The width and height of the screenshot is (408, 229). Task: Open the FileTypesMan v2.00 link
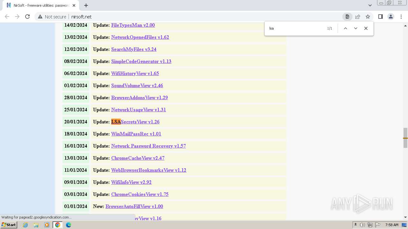click(133, 25)
